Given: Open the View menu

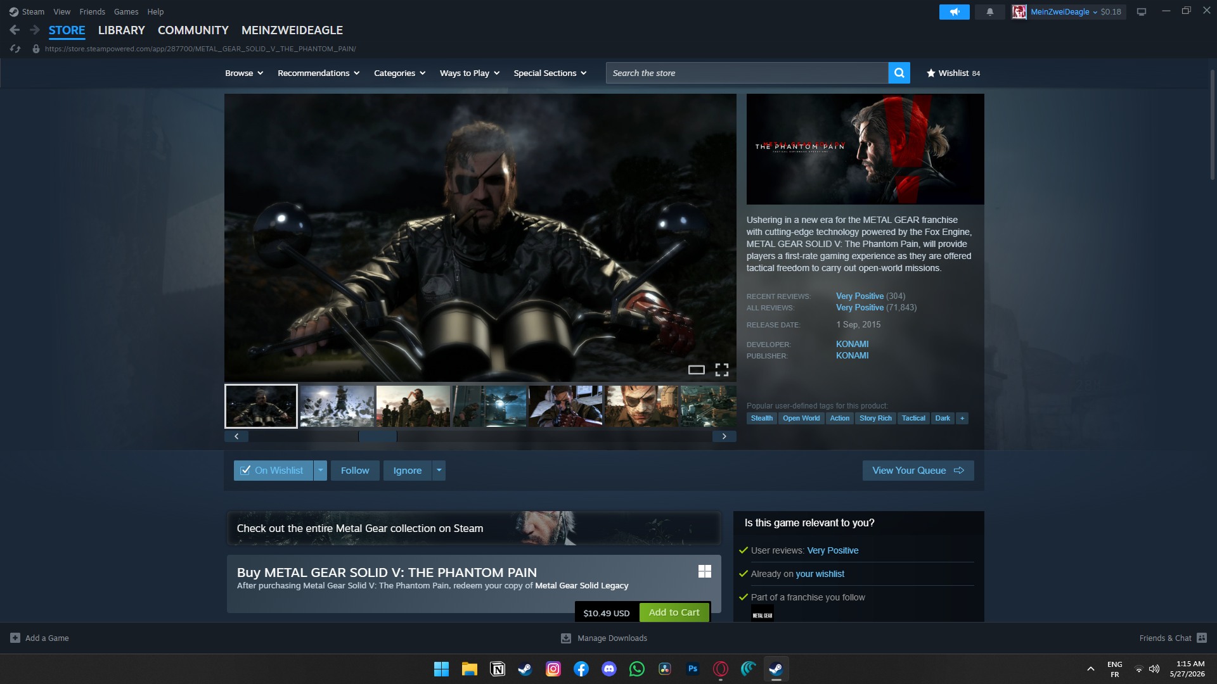Looking at the screenshot, I should [61, 11].
